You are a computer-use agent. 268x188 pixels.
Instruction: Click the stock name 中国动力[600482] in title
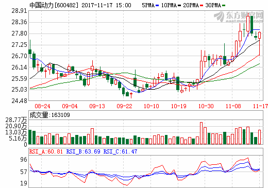coord(54,5)
